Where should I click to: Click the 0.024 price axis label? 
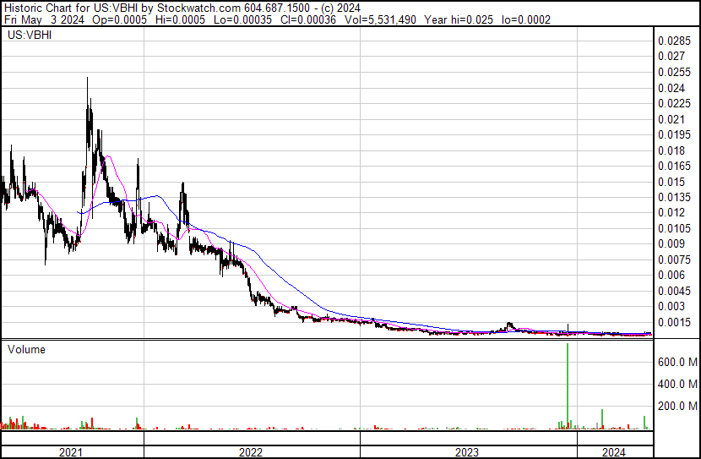[671, 88]
